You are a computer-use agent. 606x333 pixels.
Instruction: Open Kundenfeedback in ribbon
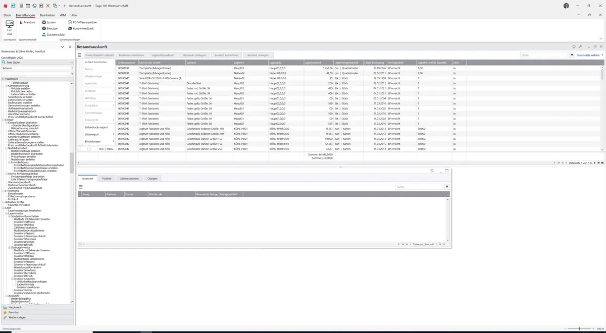point(81,28)
